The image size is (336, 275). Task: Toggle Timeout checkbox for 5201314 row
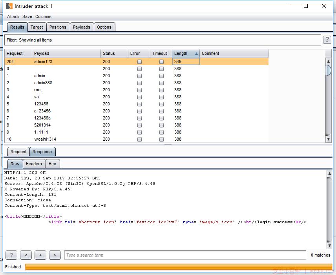click(161, 125)
